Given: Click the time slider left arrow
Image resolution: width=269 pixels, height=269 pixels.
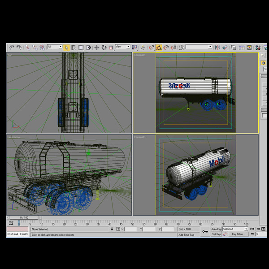Looking at the screenshot, I should tap(8, 217).
